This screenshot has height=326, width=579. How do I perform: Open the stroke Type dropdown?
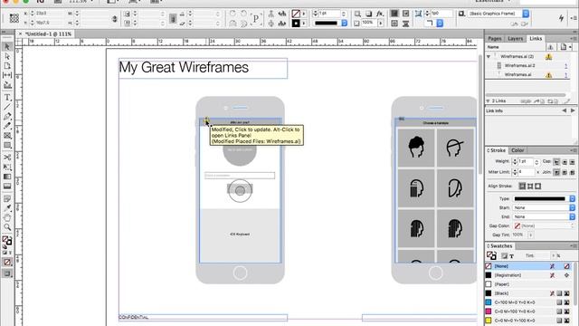pos(544,199)
